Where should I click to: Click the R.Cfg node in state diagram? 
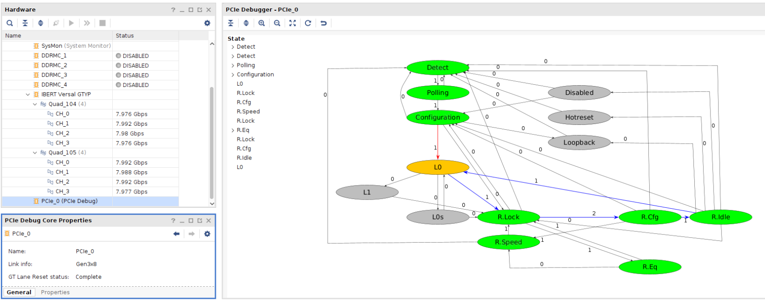[x=650, y=217]
